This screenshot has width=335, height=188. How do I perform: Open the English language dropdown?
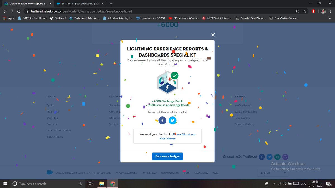pyautogui.click(x=273, y=173)
